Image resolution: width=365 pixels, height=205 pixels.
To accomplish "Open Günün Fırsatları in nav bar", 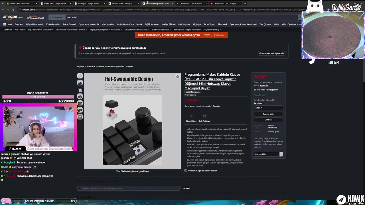I will (x=53, y=24).
